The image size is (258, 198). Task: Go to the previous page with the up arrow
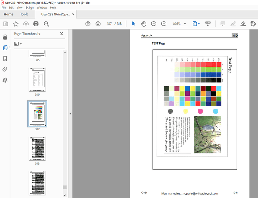[x=88, y=24]
